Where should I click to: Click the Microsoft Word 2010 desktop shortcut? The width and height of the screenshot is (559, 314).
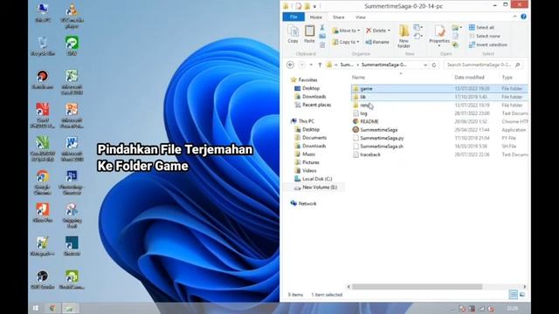click(72, 149)
